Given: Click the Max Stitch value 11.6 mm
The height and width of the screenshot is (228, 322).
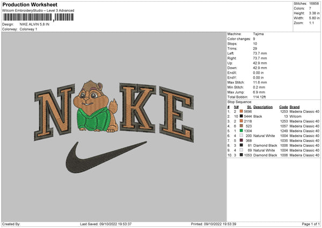Looking at the screenshot, I should pyautogui.click(x=260, y=82).
